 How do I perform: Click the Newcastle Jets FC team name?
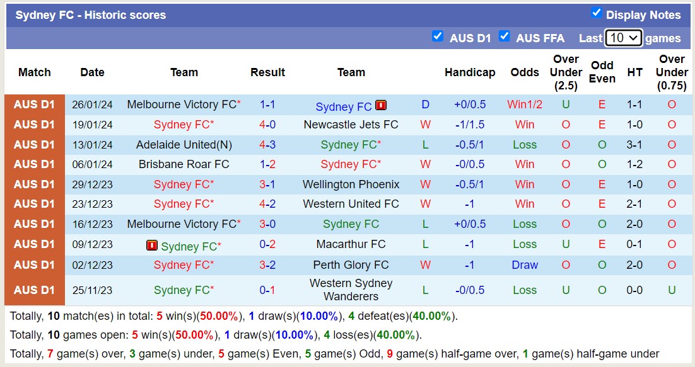[351, 125]
